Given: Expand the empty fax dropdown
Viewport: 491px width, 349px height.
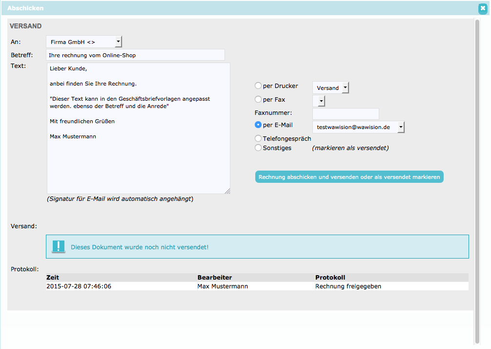Looking at the screenshot, I should click(319, 101).
